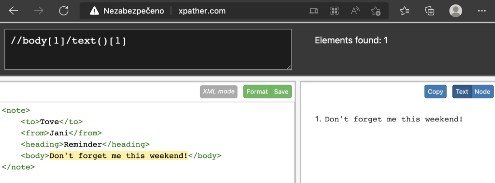Open the user profile avatar
The width and height of the screenshot is (495, 183).
455,11
